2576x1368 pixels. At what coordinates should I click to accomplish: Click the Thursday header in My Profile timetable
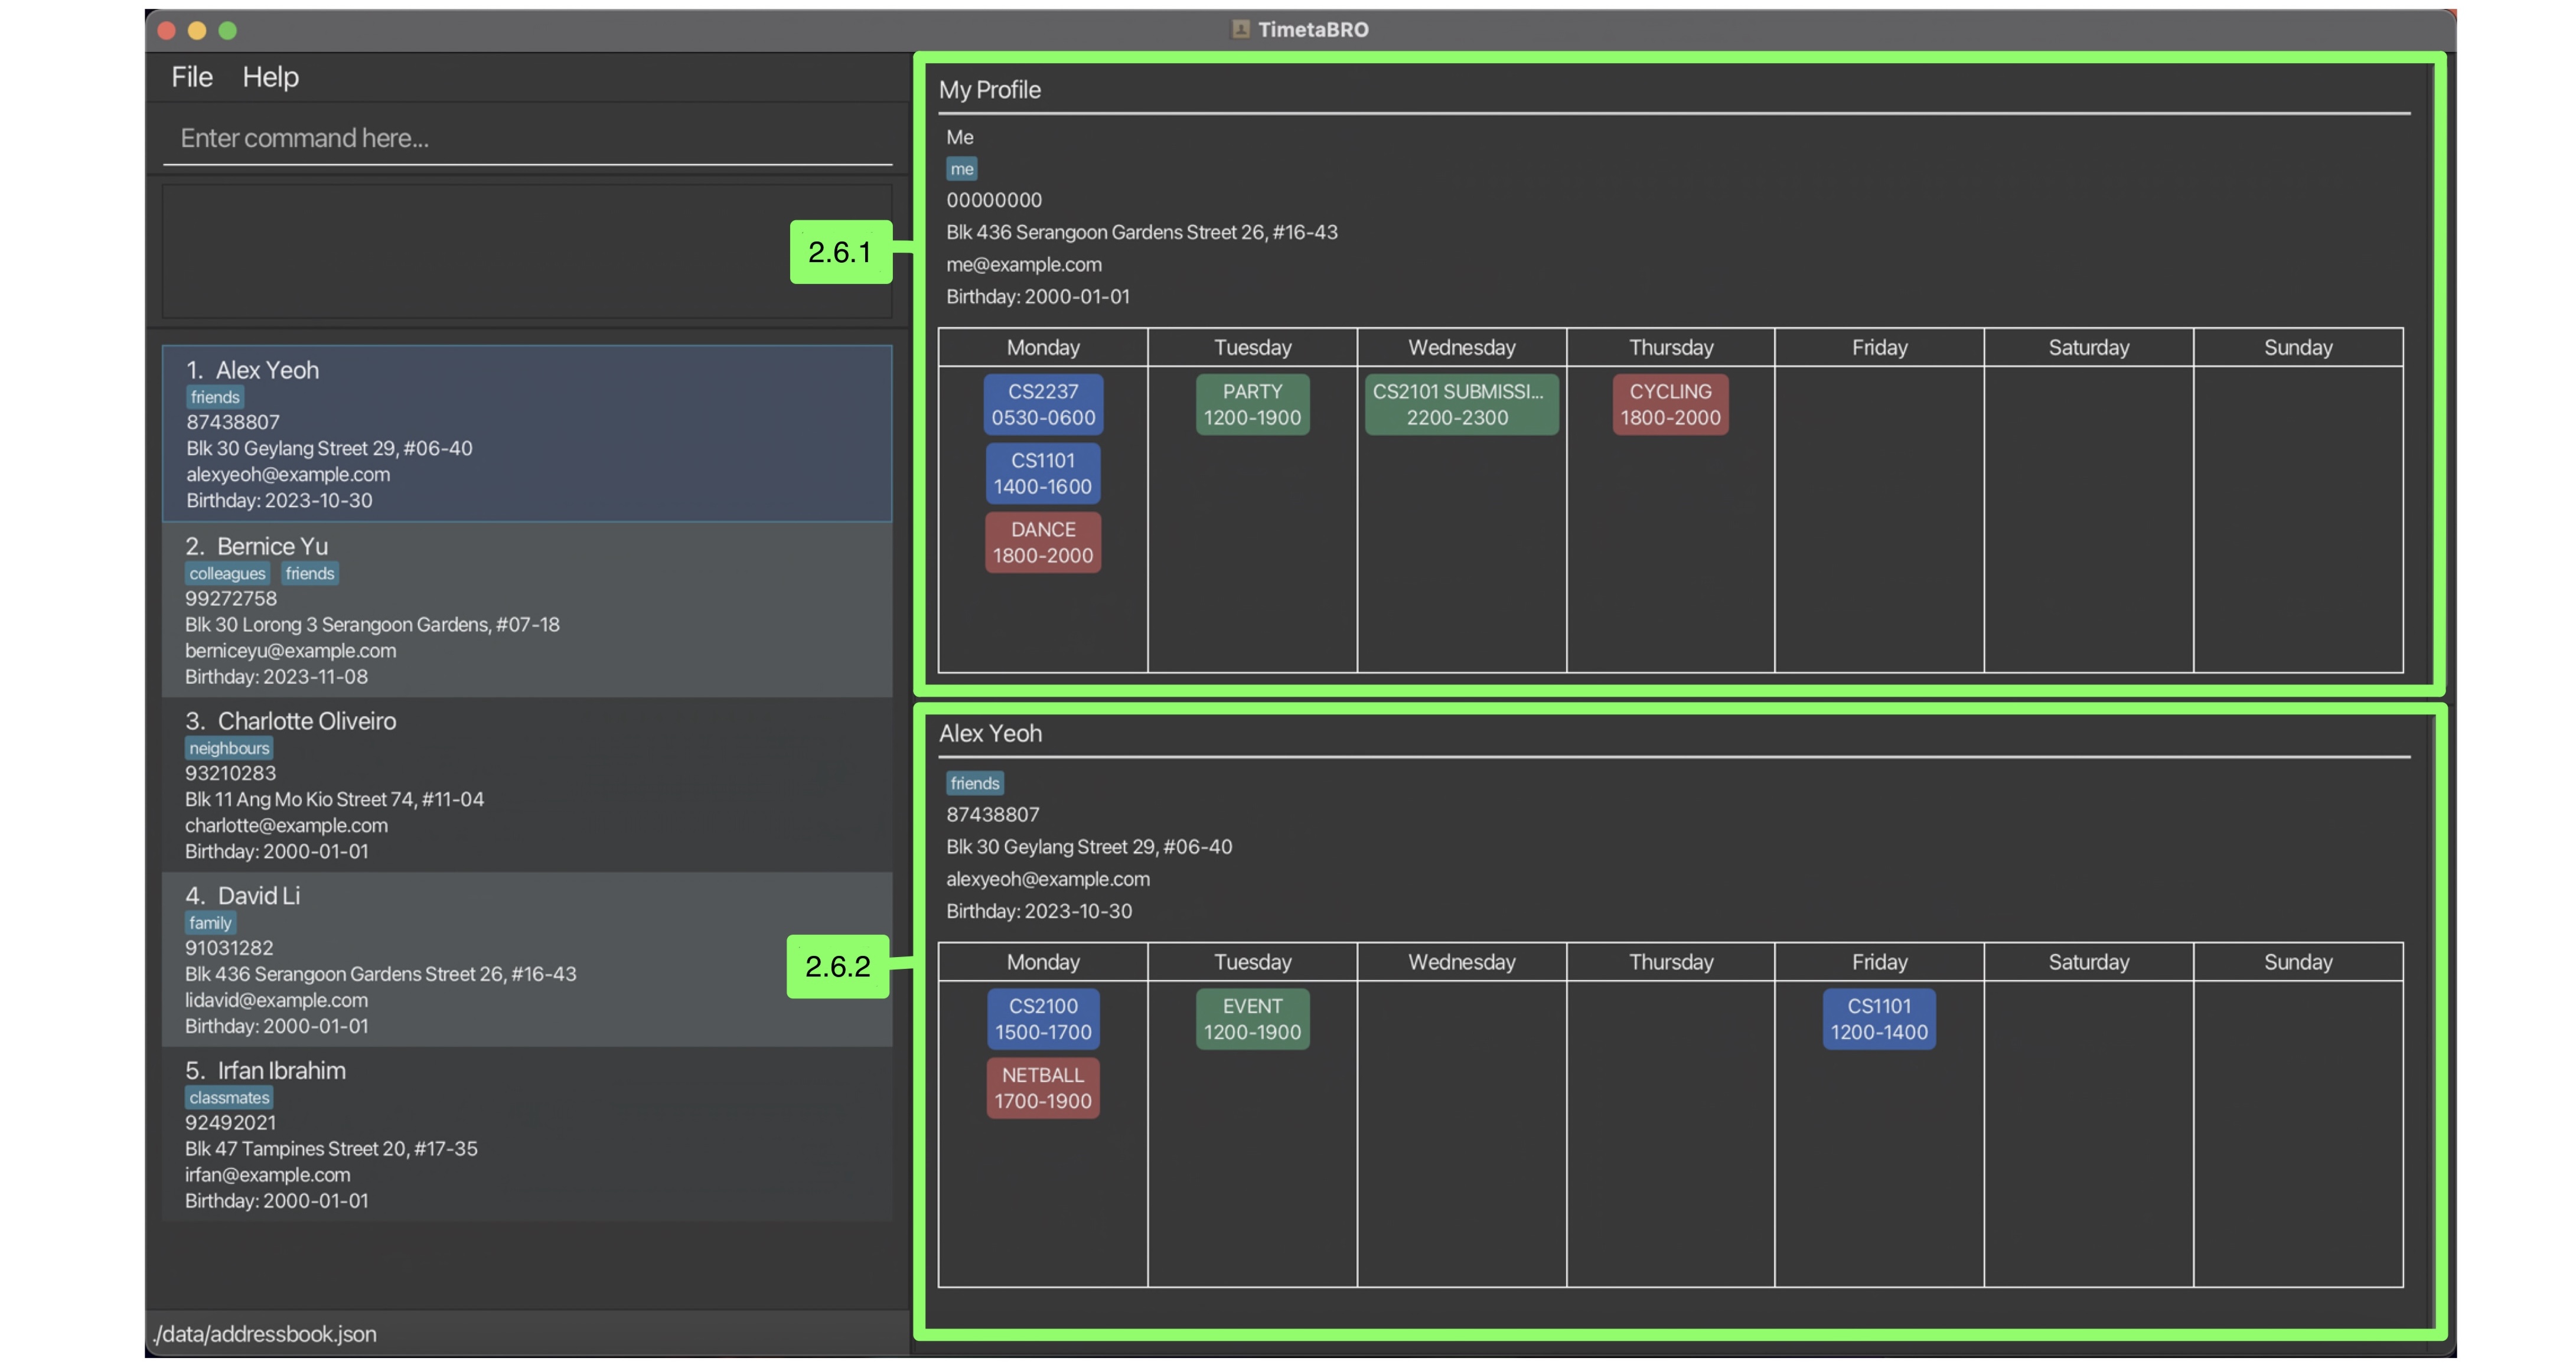pos(1670,348)
